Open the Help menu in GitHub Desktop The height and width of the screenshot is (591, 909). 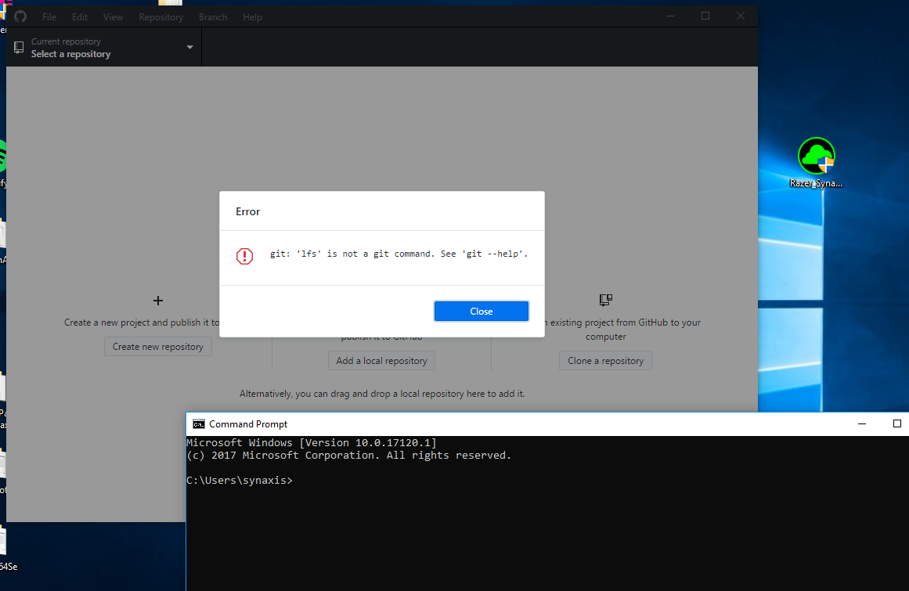[x=252, y=16]
